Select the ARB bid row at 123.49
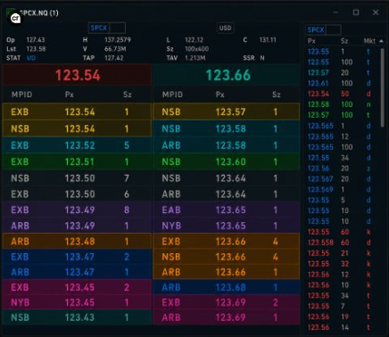Screen dimensions: 389x337 point(77,226)
